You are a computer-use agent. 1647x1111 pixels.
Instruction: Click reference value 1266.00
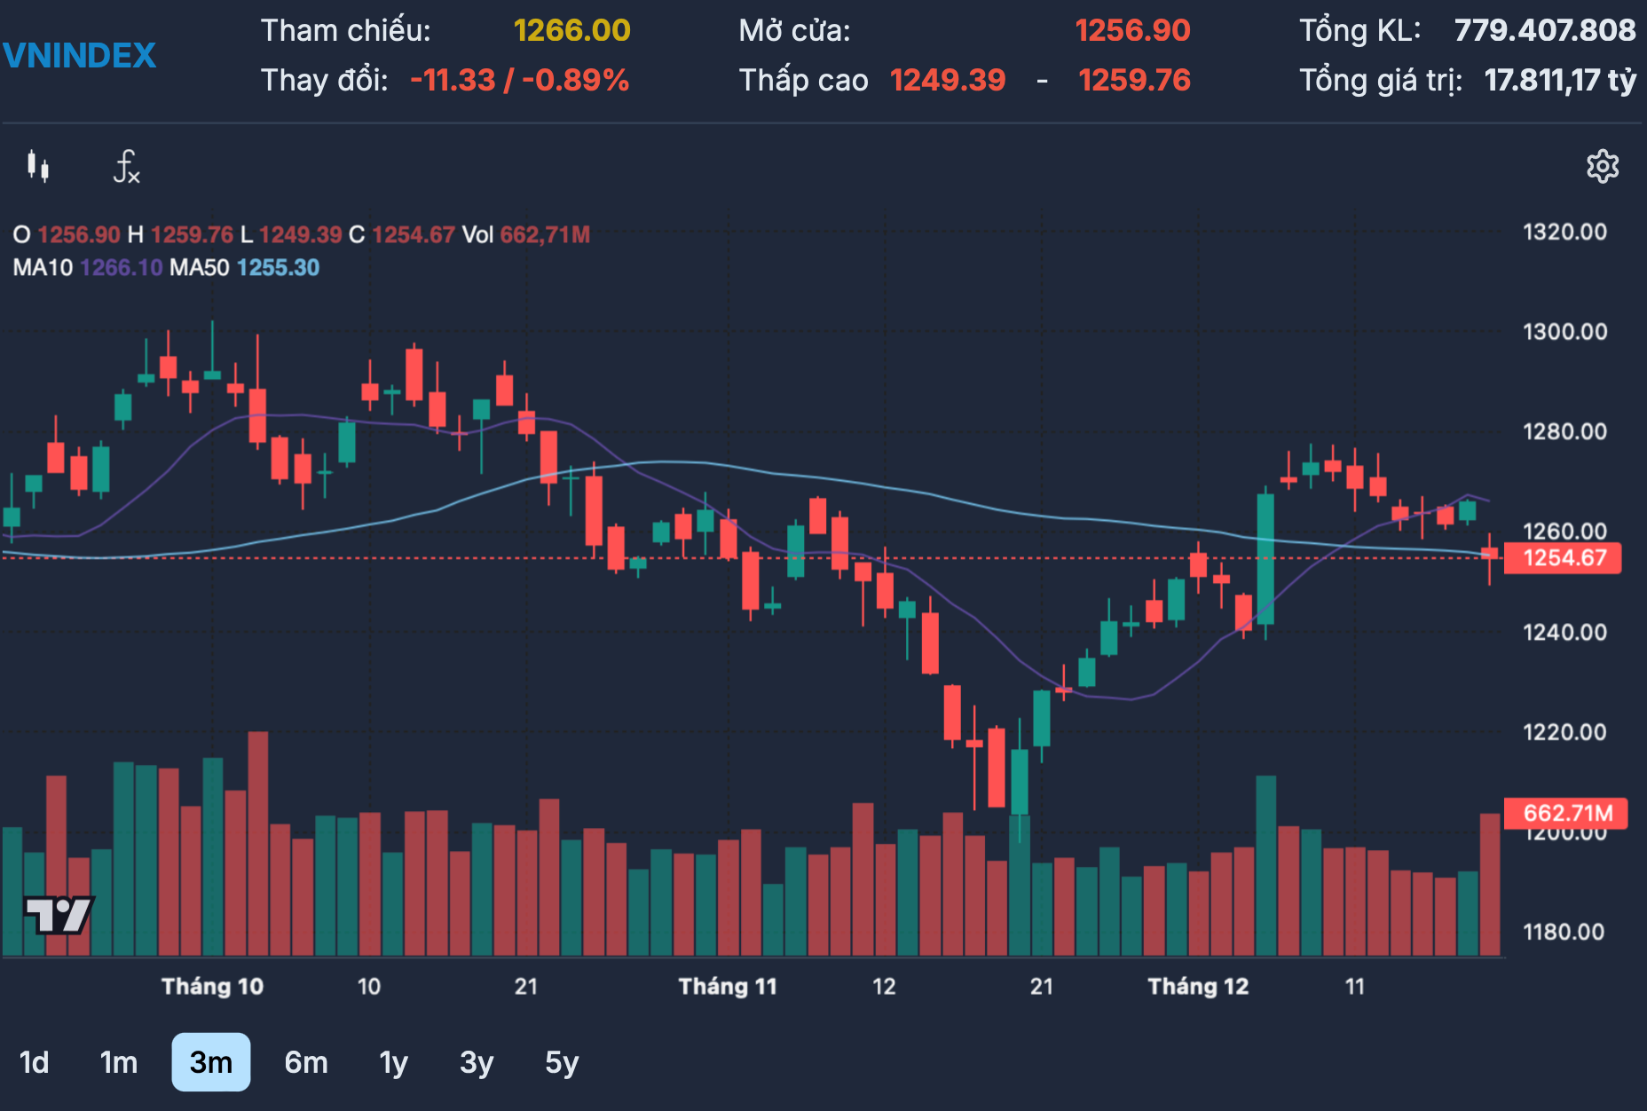click(x=571, y=30)
